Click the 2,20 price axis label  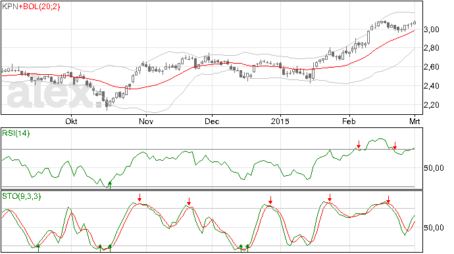[x=432, y=105]
